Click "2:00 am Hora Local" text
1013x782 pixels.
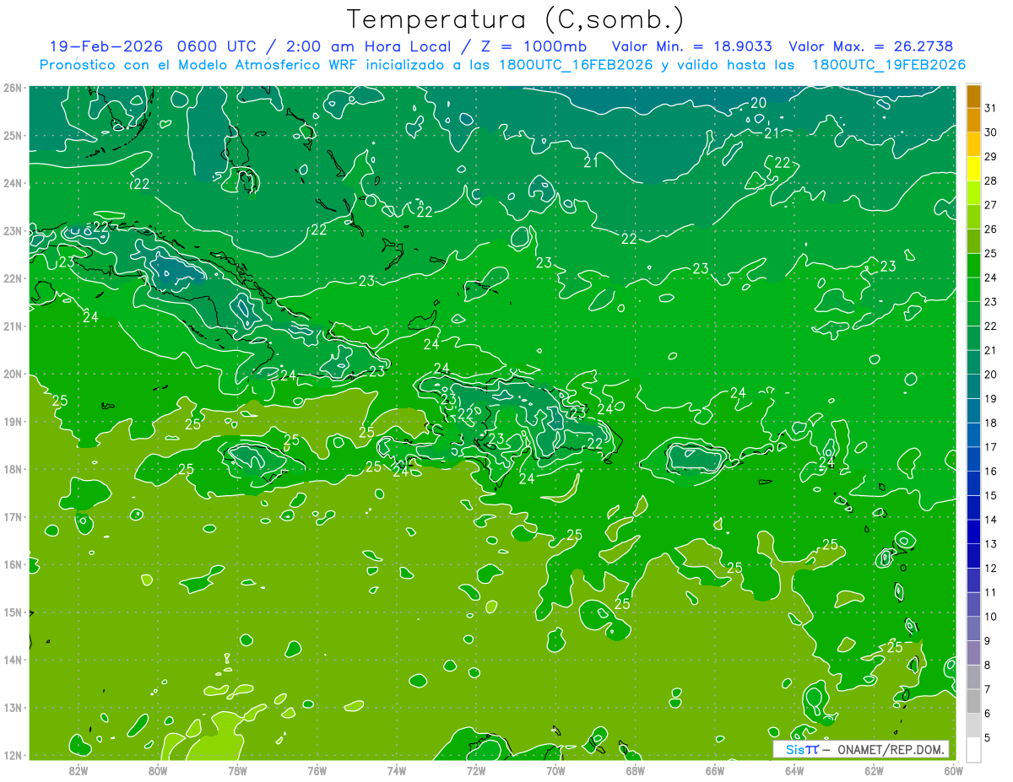click(x=368, y=46)
